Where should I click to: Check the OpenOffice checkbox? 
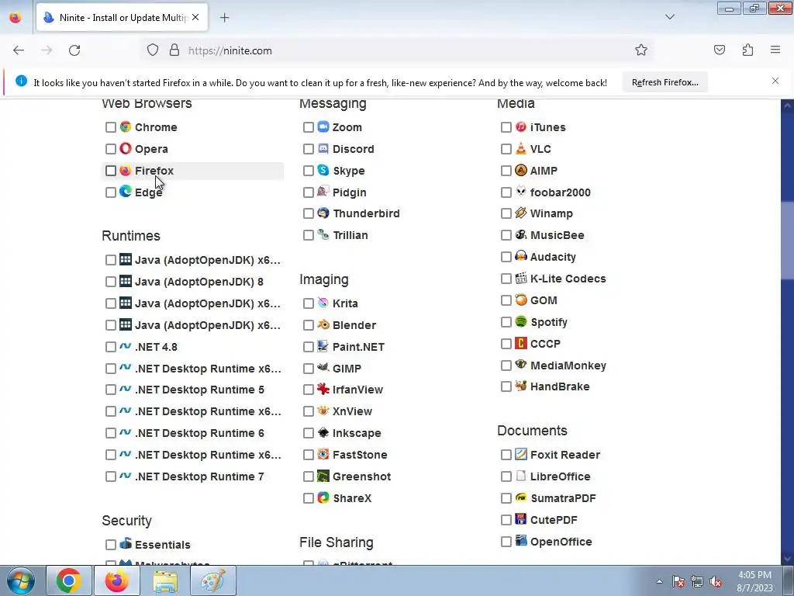tap(506, 542)
